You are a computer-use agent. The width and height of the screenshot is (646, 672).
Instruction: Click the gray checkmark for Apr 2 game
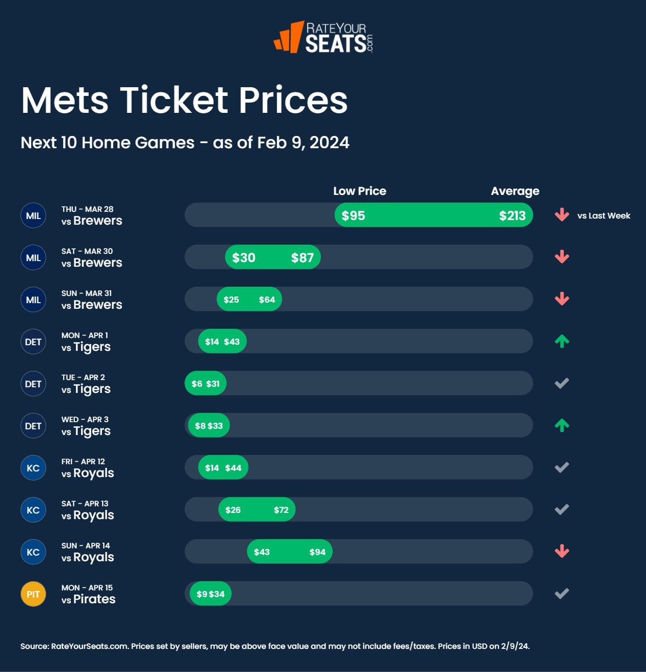pyautogui.click(x=562, y=383)
